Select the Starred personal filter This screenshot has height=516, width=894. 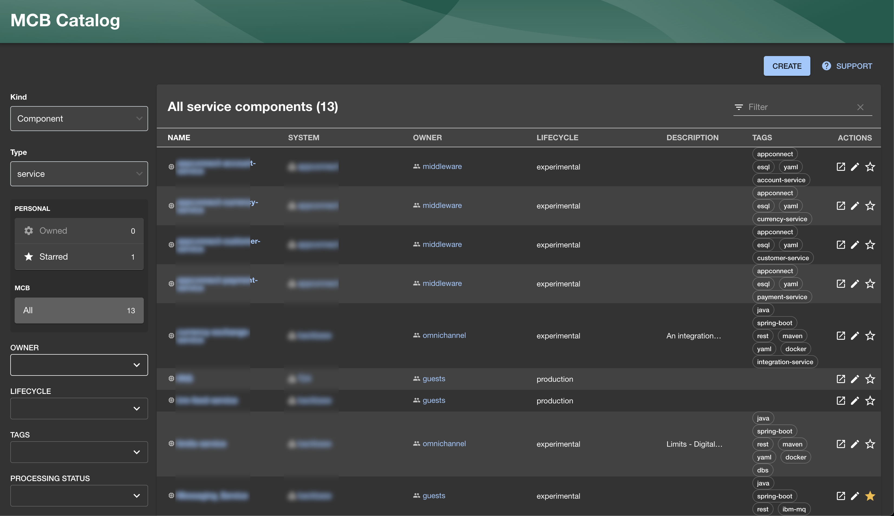point(79,257)
